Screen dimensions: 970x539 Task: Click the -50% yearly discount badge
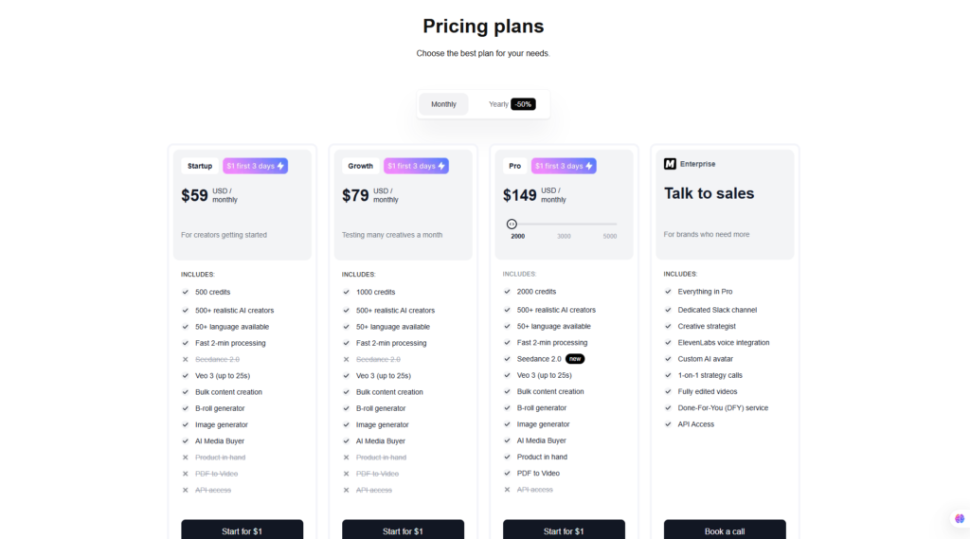(523, 104)
